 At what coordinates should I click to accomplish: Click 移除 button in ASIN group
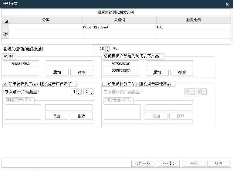(x=82, y=72)
